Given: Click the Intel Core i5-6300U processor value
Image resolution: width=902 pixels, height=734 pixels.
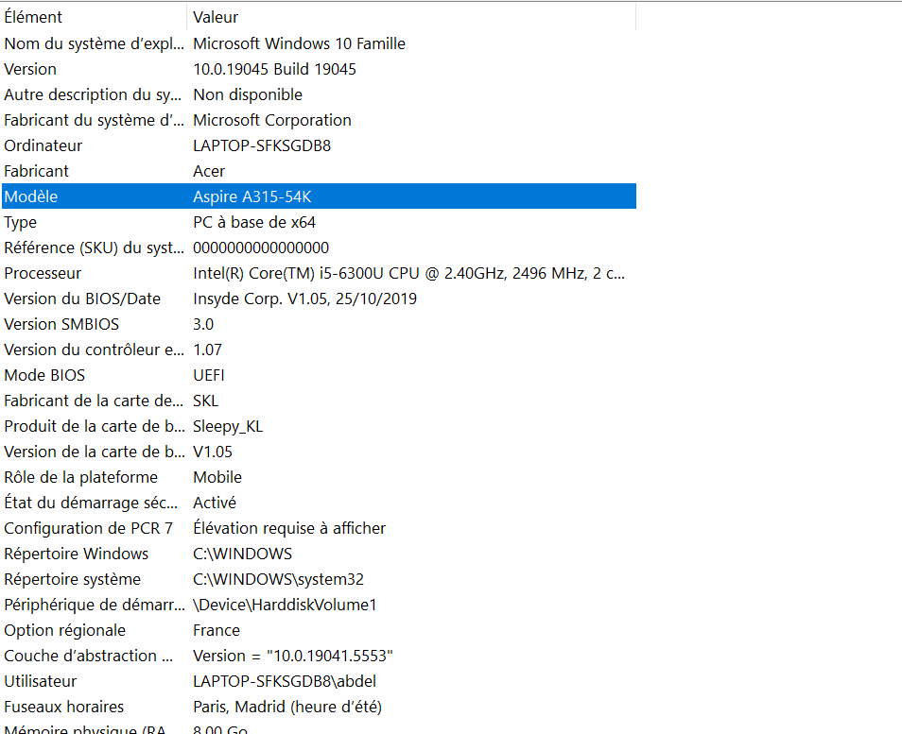Looking at the screenshot, I should pyautogui.click(x=409, y=273).
